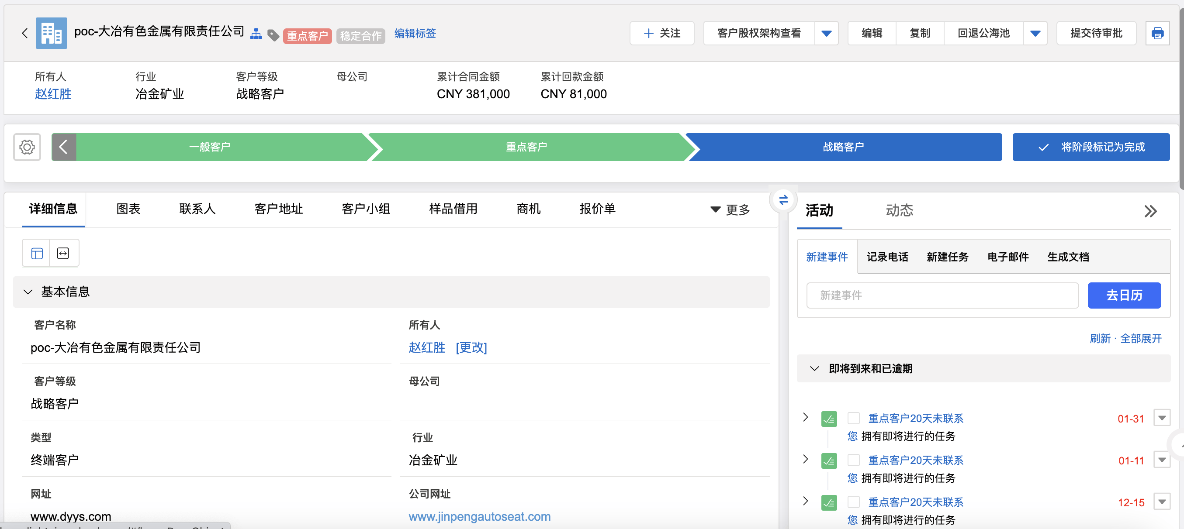
Task: Check the task box dated 12-15
Action: click(x=853, y=502)
